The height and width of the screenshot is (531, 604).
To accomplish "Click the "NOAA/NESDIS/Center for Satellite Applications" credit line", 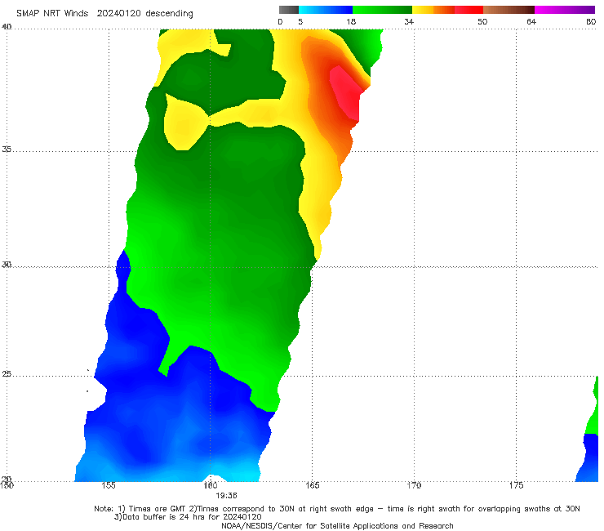I will (337, 526).
